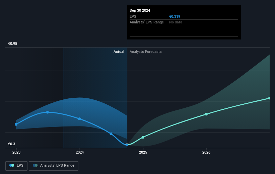
Task: Select the 2024 EPS data point
Action: (79, 119)
